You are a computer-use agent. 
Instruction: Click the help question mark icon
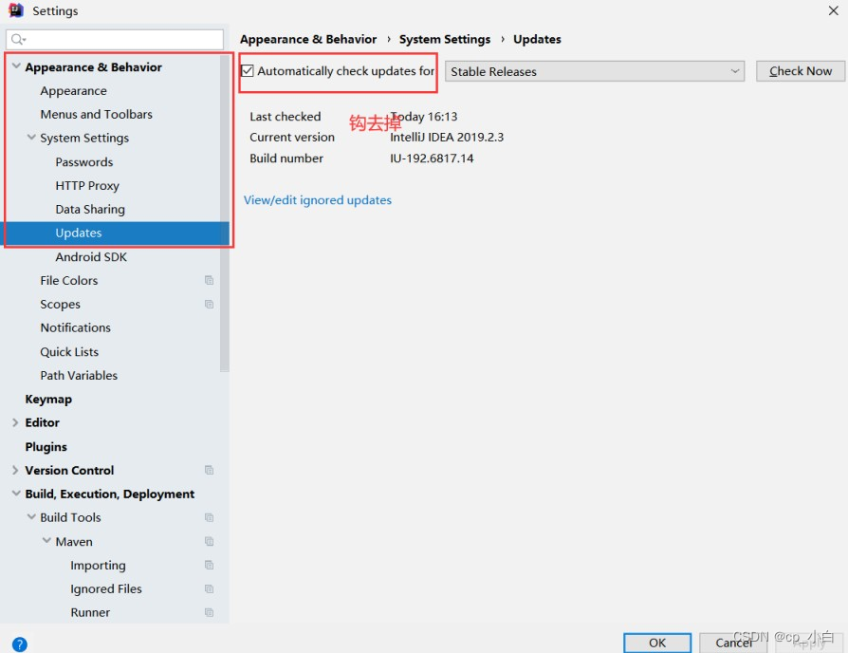coord(19,644)
